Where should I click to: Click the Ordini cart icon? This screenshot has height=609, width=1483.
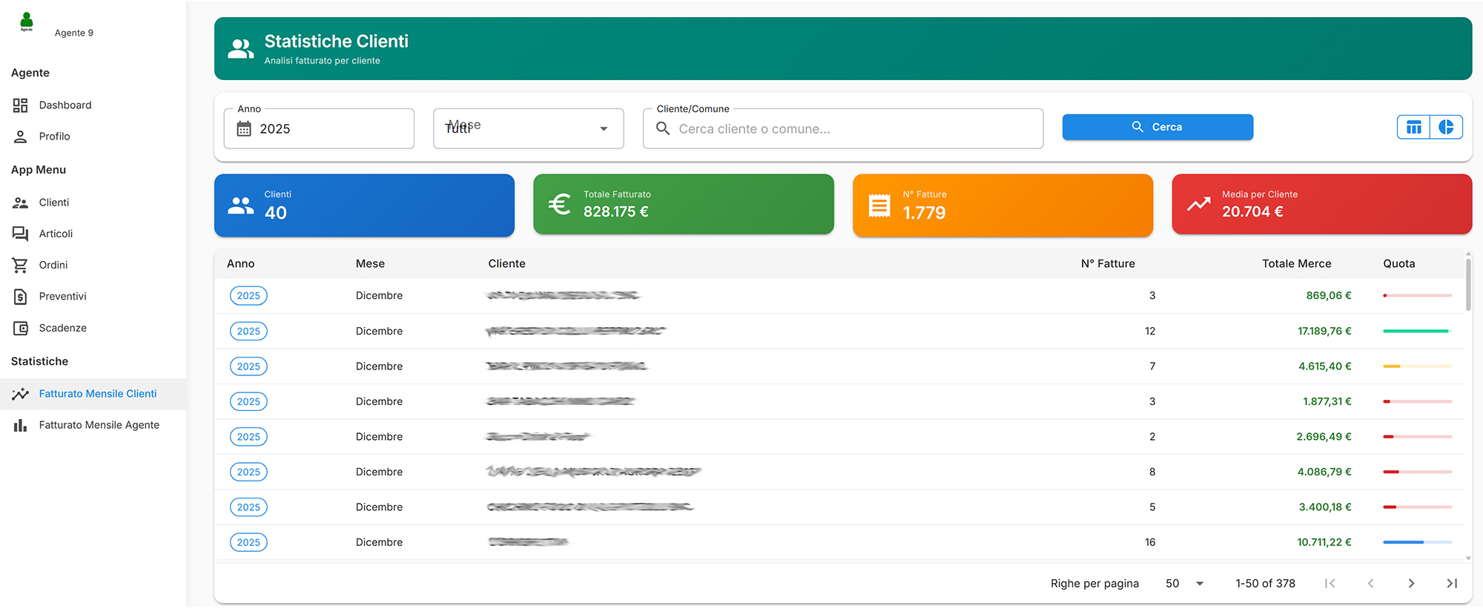[20, 265]
